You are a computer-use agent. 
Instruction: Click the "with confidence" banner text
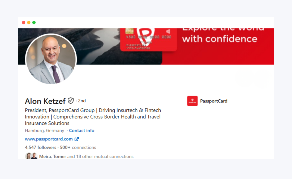point(220,39)
